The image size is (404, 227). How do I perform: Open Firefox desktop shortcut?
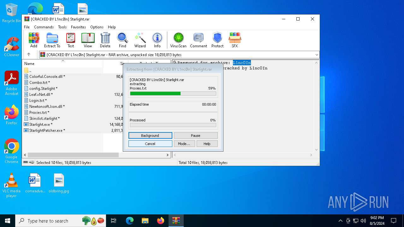pos(12,115)
